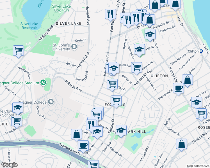The image size is (210, 168).
Task: Click the Campus Rd street label
Action: 41,113
